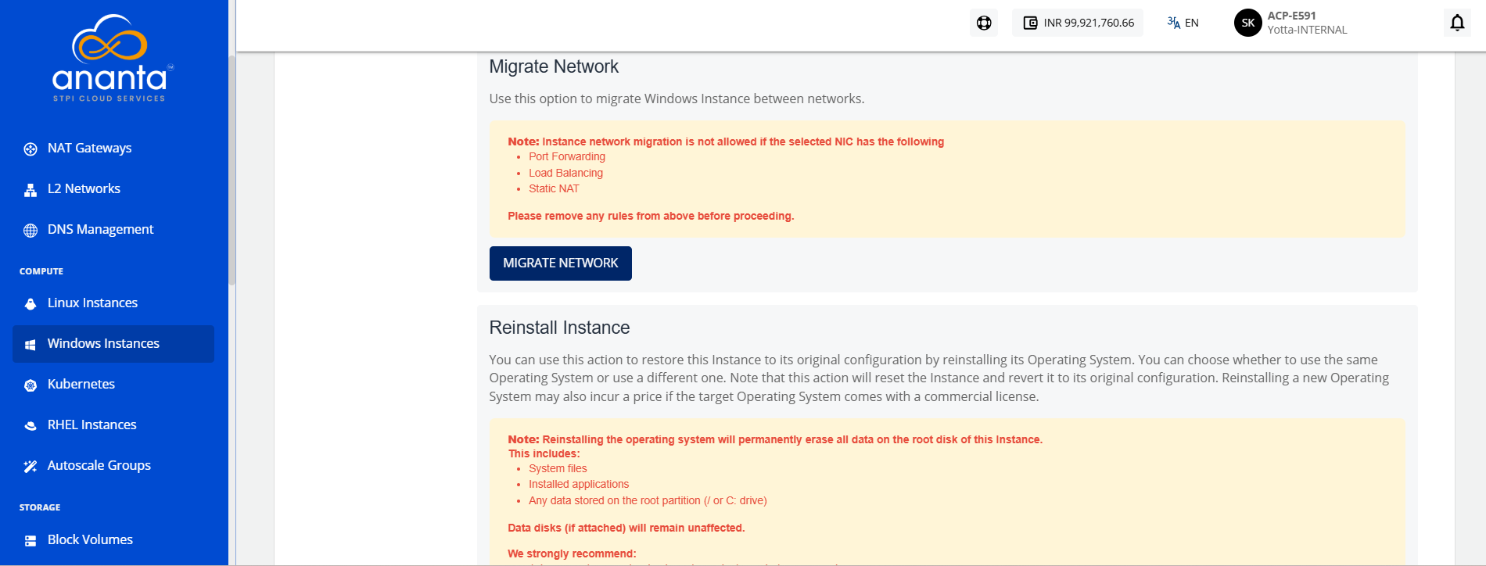Select Windows Instances menu item

click(x=113, y=344)
